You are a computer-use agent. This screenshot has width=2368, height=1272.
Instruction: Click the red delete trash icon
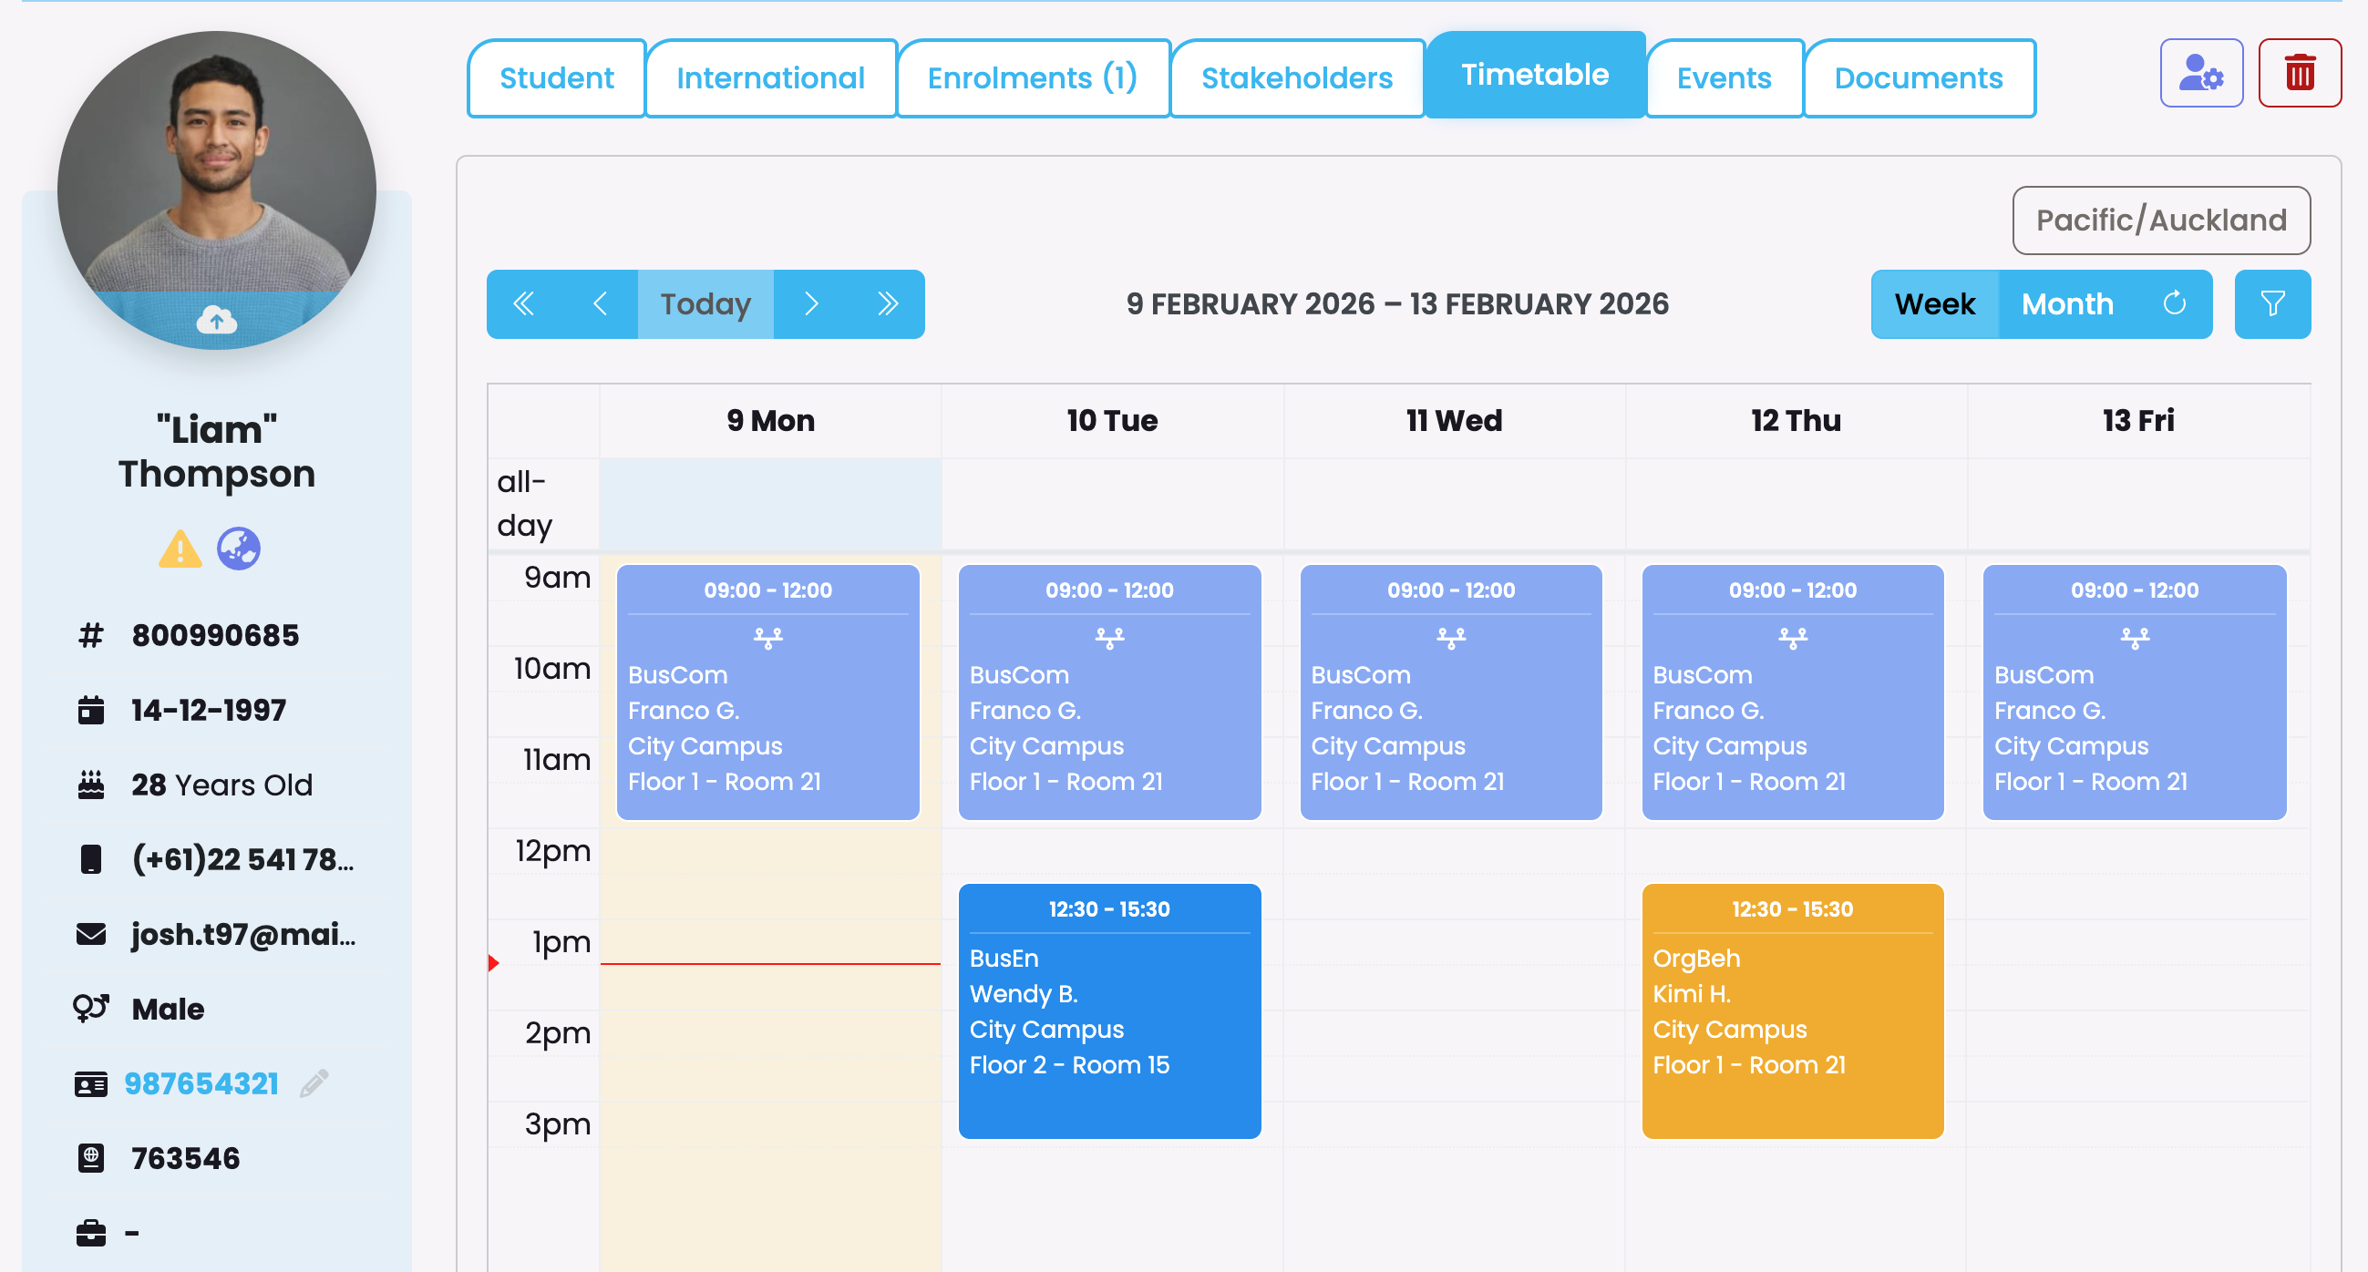[x=2299, y=74]
